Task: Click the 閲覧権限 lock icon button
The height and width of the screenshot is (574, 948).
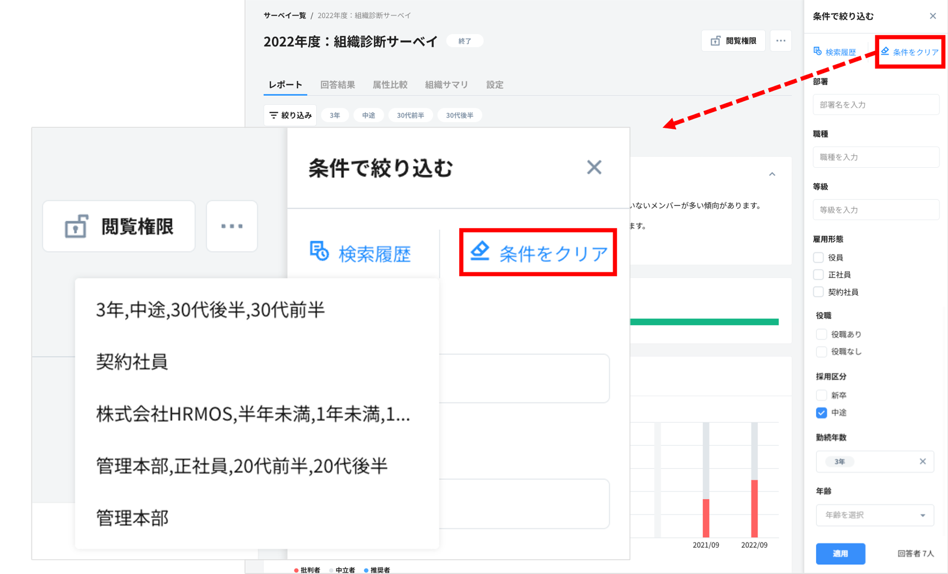Action: pyautogui.click(x=733, y=41)
